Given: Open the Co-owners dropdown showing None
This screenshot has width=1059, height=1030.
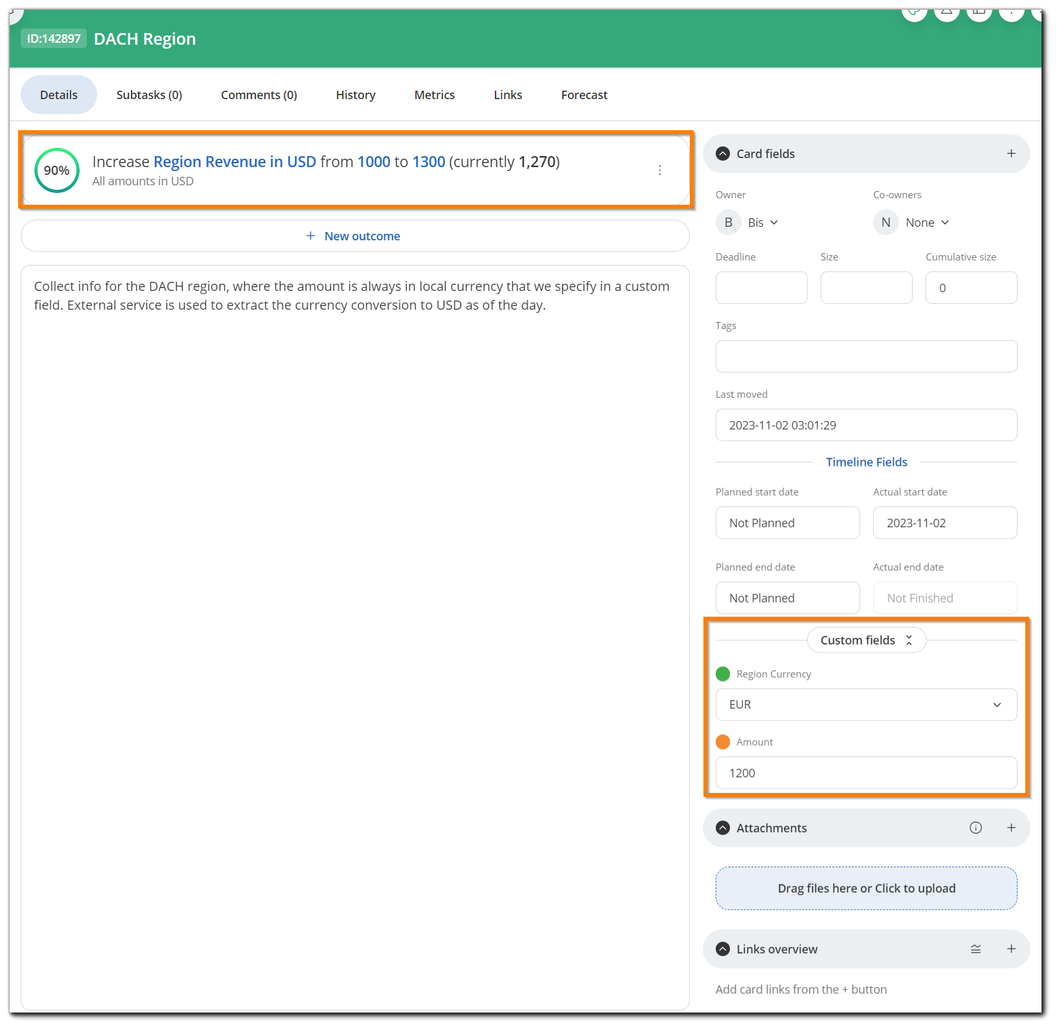Looking at the screenshot, I should [927, 223].
